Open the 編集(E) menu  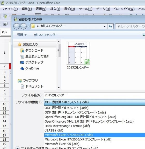click(x=27, y=9)
